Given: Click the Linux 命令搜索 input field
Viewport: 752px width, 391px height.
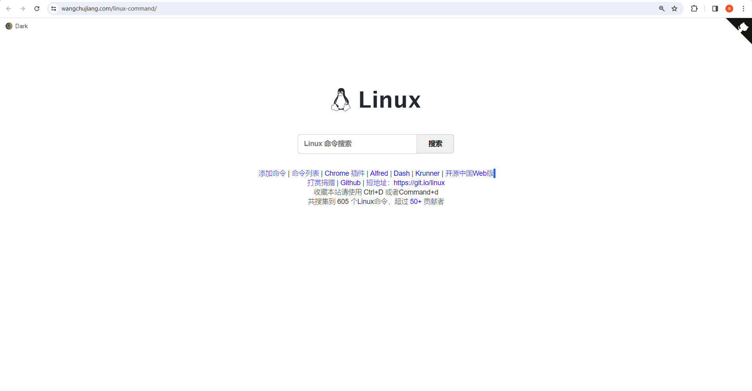Looking at the screenshot, I should click(357, 144).
